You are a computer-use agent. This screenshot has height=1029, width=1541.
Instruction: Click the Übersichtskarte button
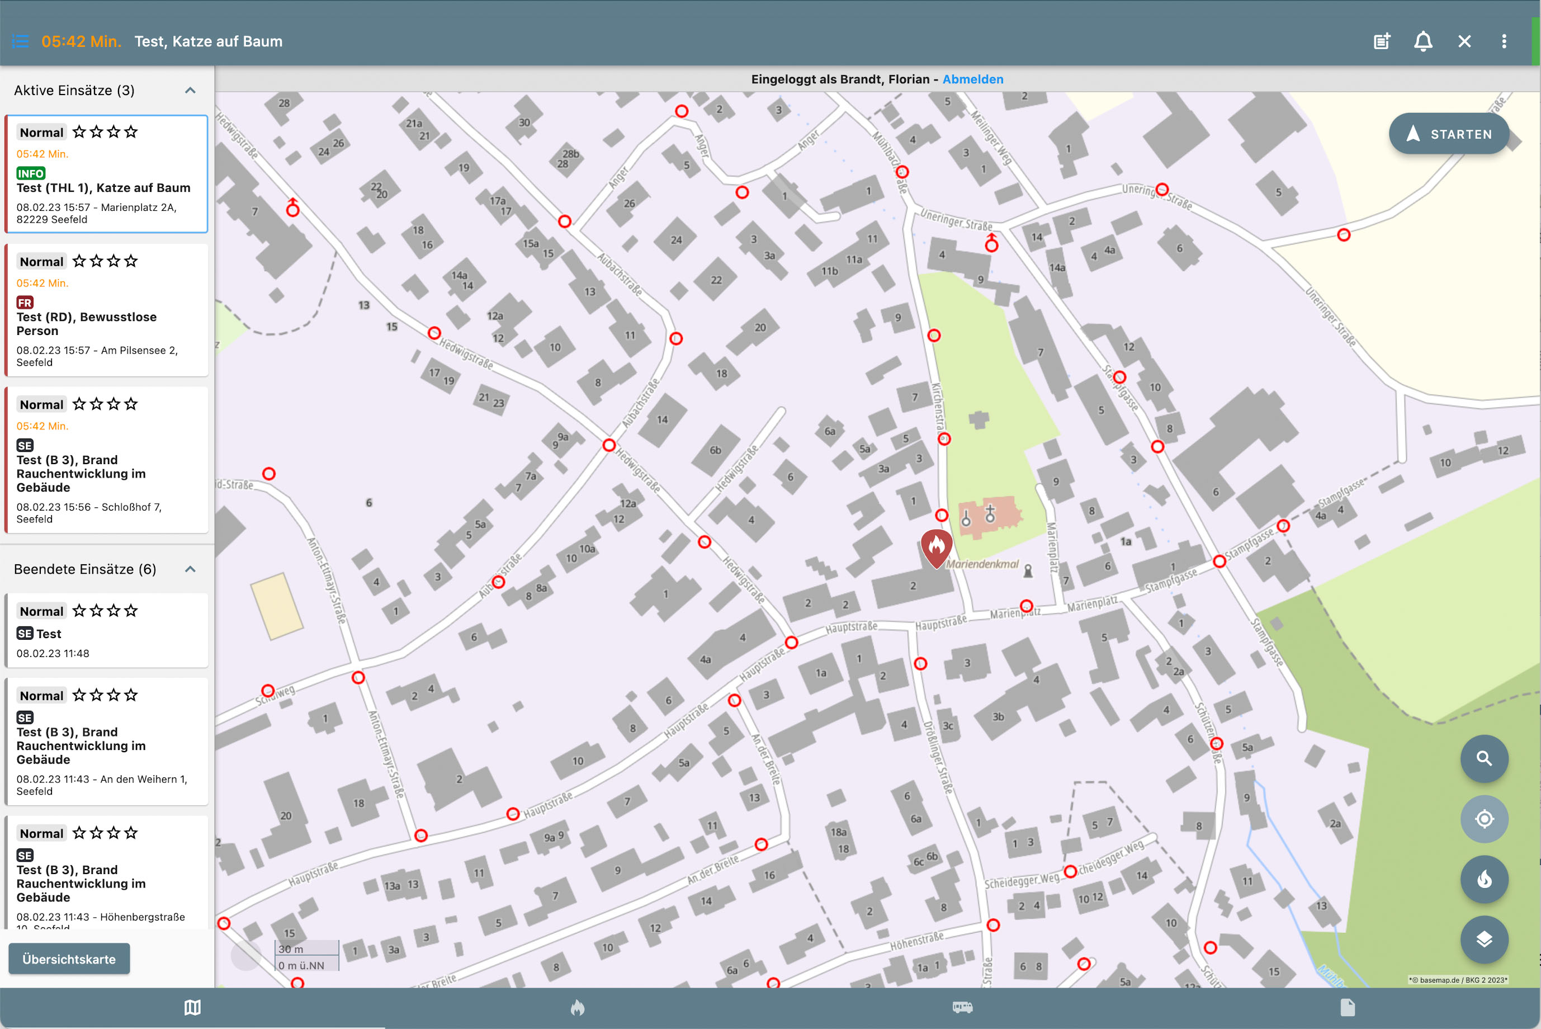pos(69,959)
